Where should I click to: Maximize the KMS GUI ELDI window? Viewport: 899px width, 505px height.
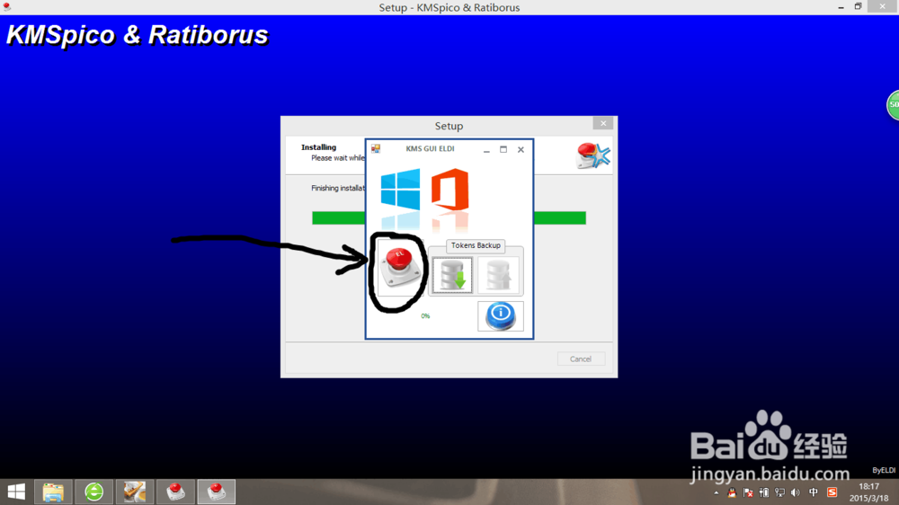pos(503,149)
